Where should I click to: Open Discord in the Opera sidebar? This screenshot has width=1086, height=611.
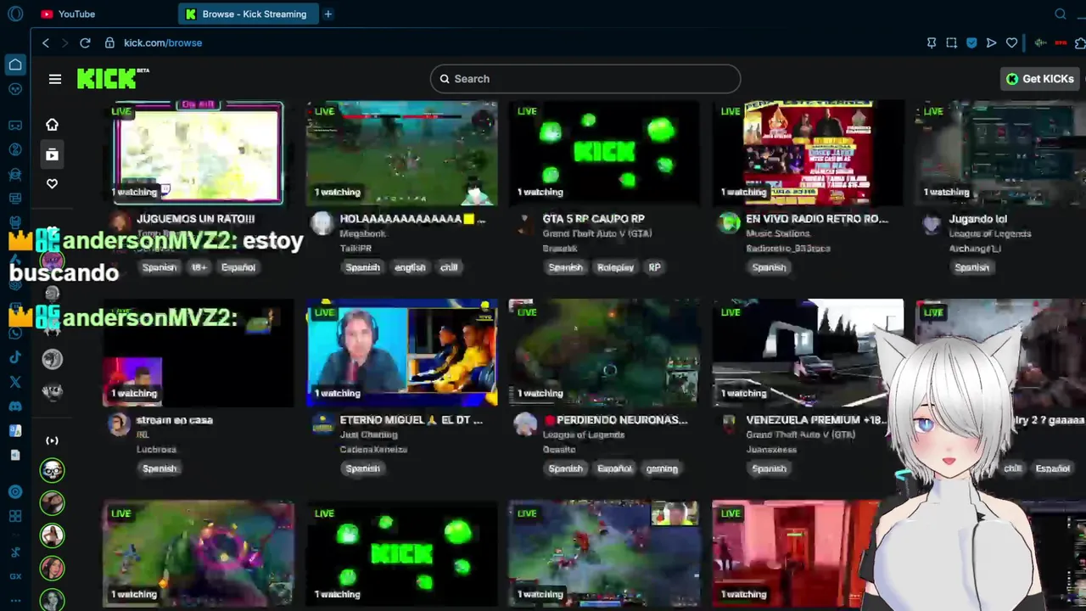click(x=15, y=406)
